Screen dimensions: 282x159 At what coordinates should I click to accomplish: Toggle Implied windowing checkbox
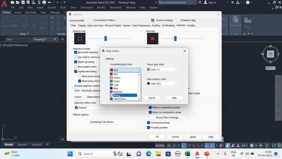(75, 72)
